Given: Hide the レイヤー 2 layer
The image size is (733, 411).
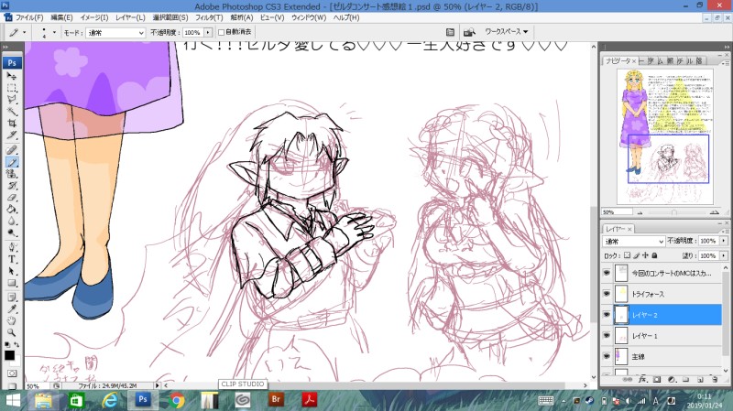Looking at the screenshot, I should click(x=607, y=315).
